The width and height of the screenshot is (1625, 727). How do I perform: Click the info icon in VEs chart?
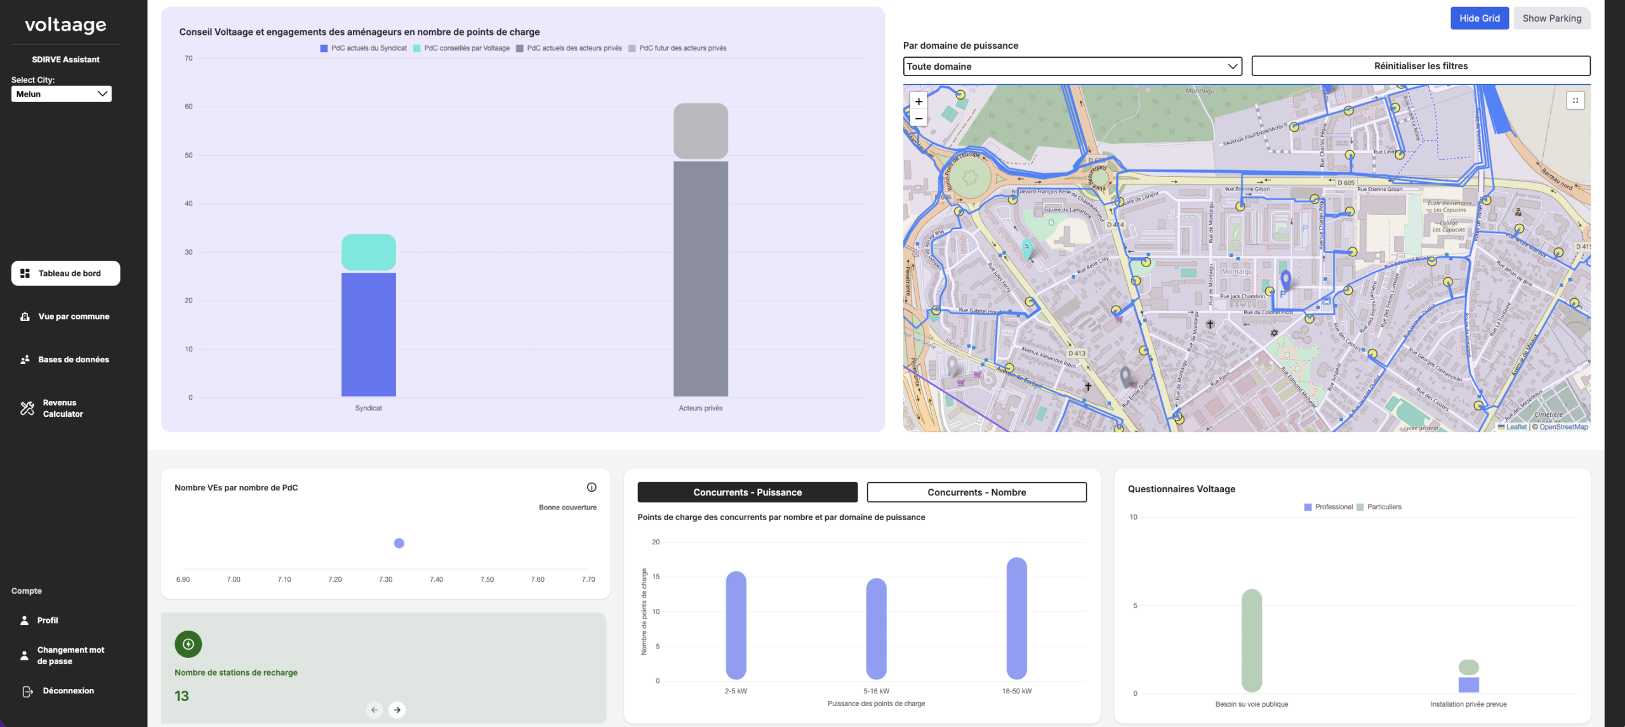592,487
